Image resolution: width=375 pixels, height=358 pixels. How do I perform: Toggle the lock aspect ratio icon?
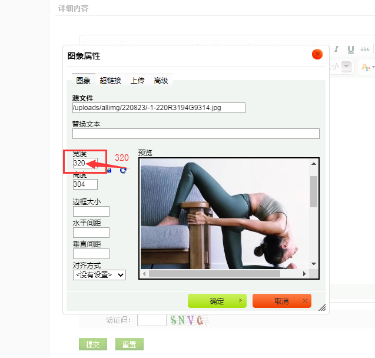(x=109, y=170)
